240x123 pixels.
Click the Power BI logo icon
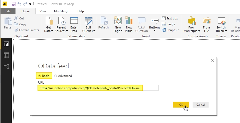(5, 4)
